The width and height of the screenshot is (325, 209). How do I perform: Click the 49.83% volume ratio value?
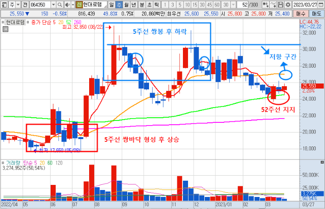point(110,14)
